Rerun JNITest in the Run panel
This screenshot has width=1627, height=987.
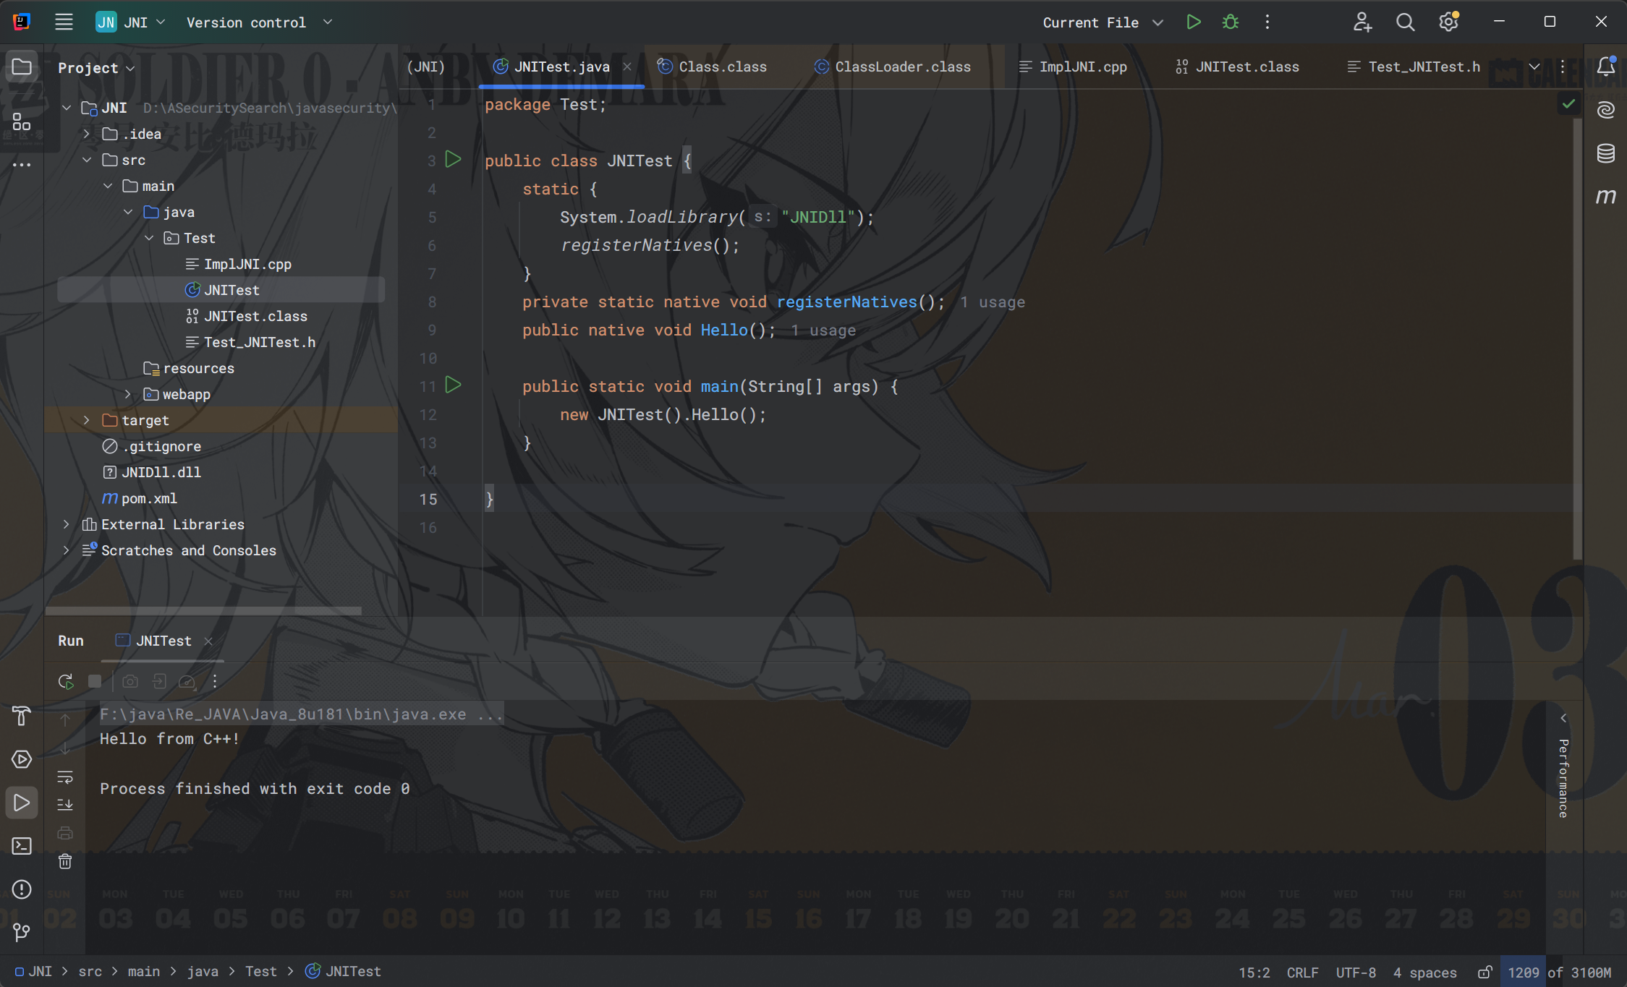[x=66, y=681]
